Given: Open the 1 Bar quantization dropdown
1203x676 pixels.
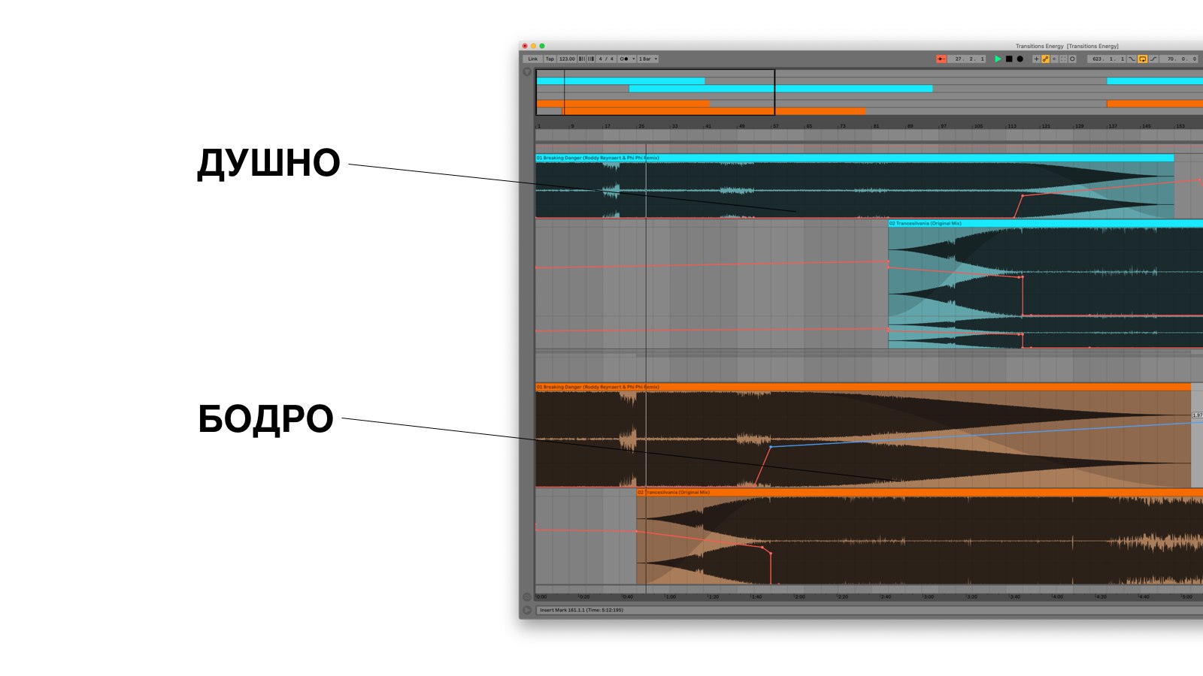Looking at the screenshot, I should click(647, 59).
